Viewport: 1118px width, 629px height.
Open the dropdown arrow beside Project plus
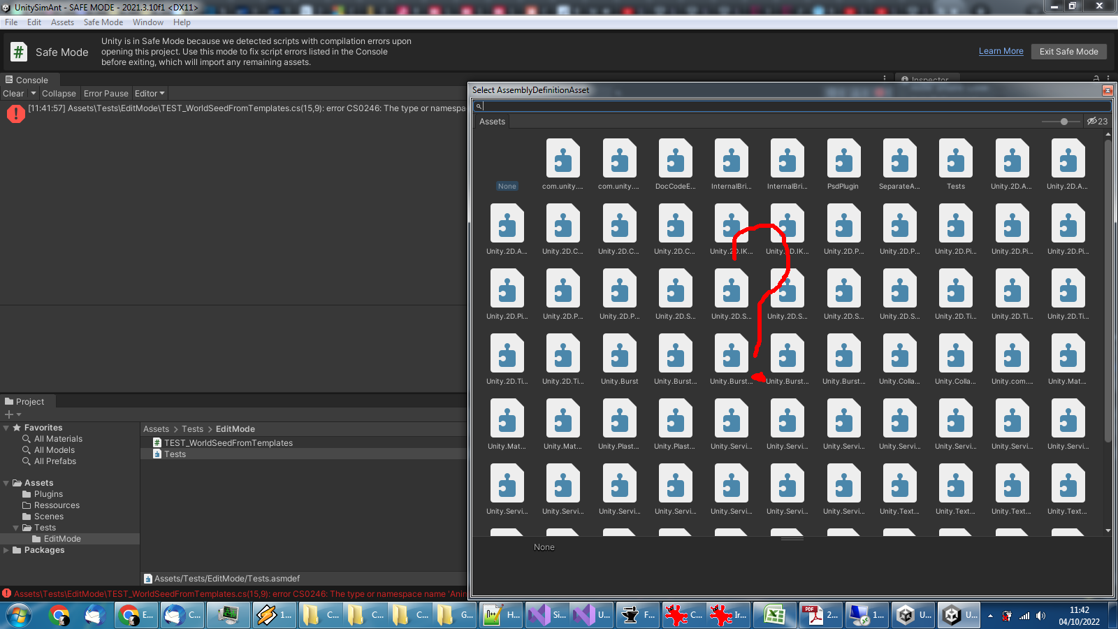point(19,414)
